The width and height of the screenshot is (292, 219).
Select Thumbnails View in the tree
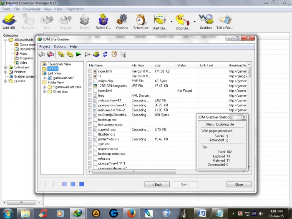coord(59,64)
